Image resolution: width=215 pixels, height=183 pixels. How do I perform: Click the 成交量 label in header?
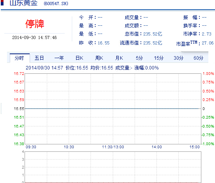tap(133, 18)
